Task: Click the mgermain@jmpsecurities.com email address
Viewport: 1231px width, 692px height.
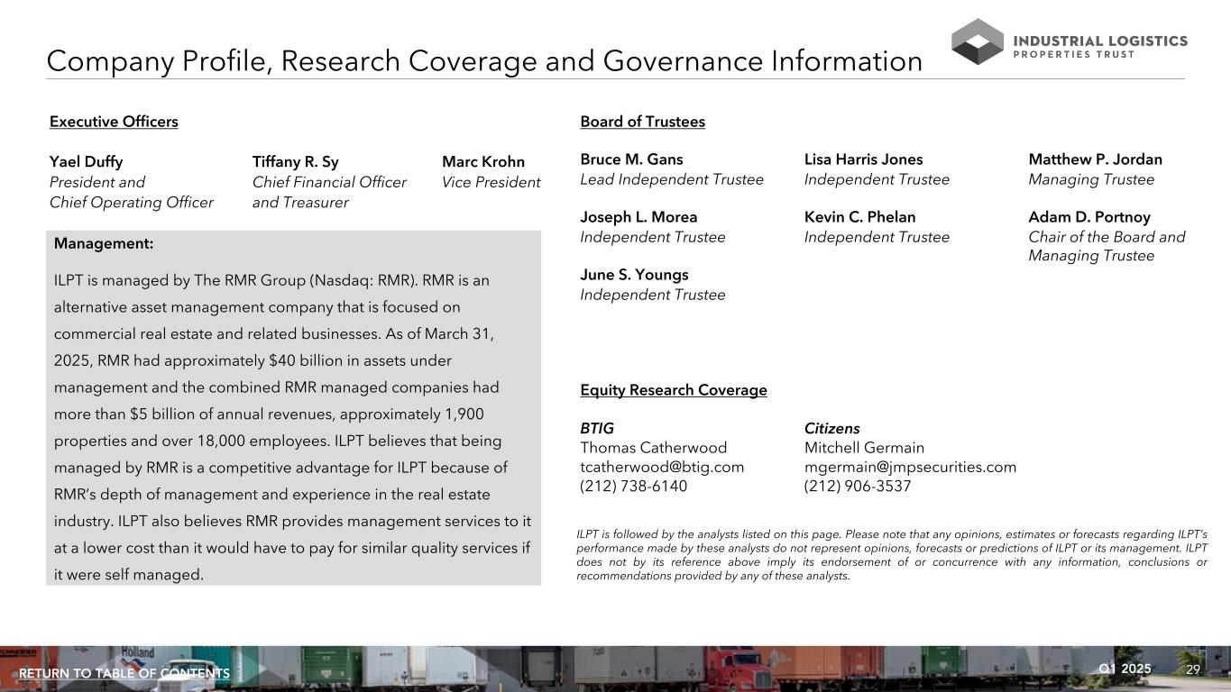Action: 910,467
